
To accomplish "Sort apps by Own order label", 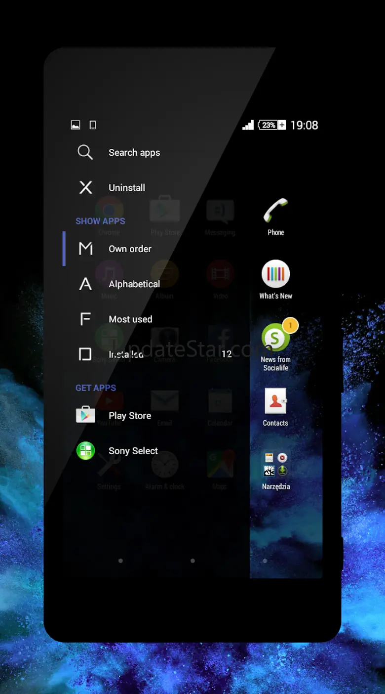I will click(130, 249).
